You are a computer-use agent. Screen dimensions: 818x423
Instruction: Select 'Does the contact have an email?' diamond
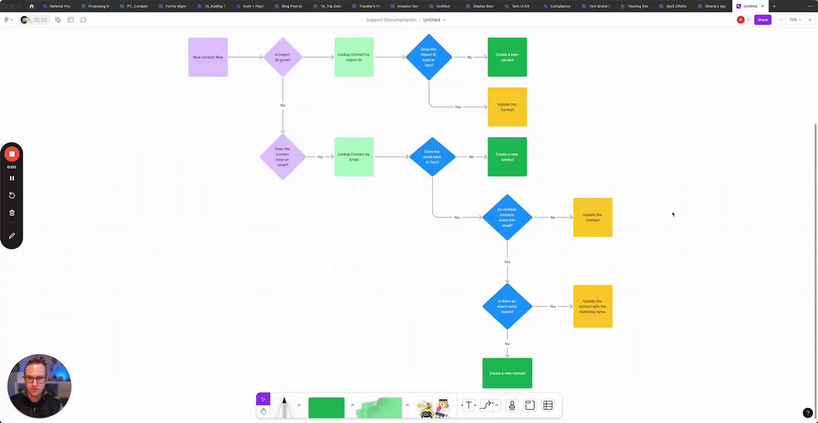tap(283, 157)
